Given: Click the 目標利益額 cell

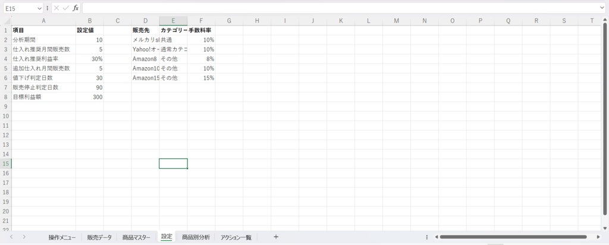Looking at the screenshot, I should point(43,97).
